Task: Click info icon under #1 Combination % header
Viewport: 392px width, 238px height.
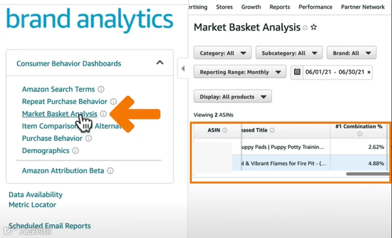Action: click(x=359, y=134)
